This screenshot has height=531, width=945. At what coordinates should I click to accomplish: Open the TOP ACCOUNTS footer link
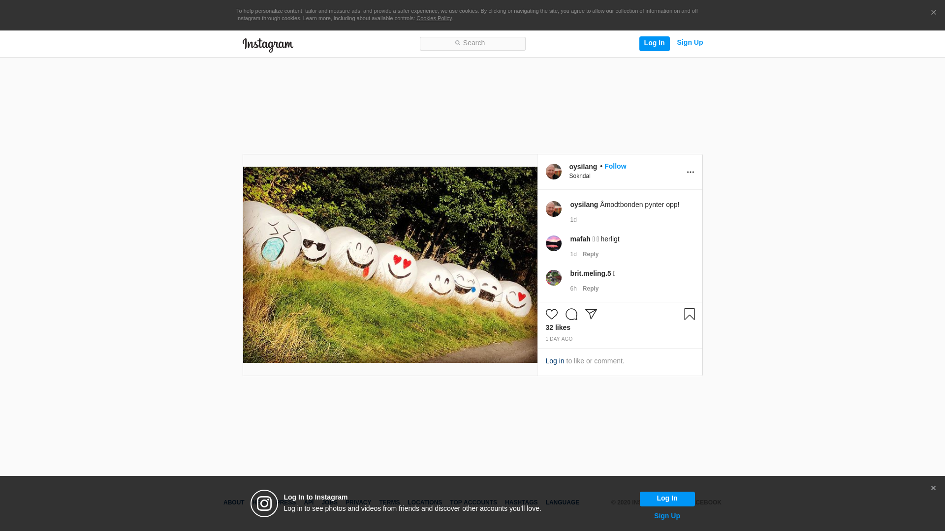pos(473,502)
